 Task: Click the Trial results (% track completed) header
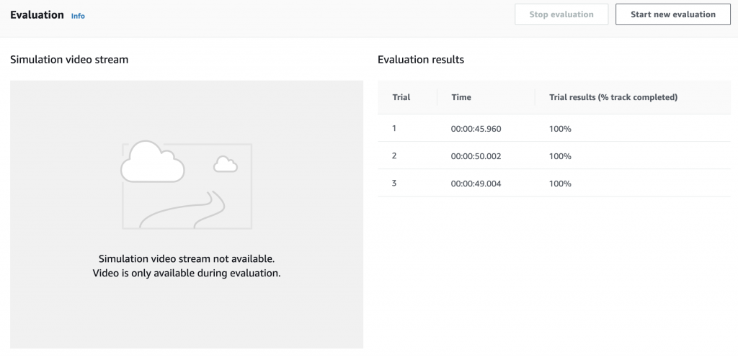(613, 97)
